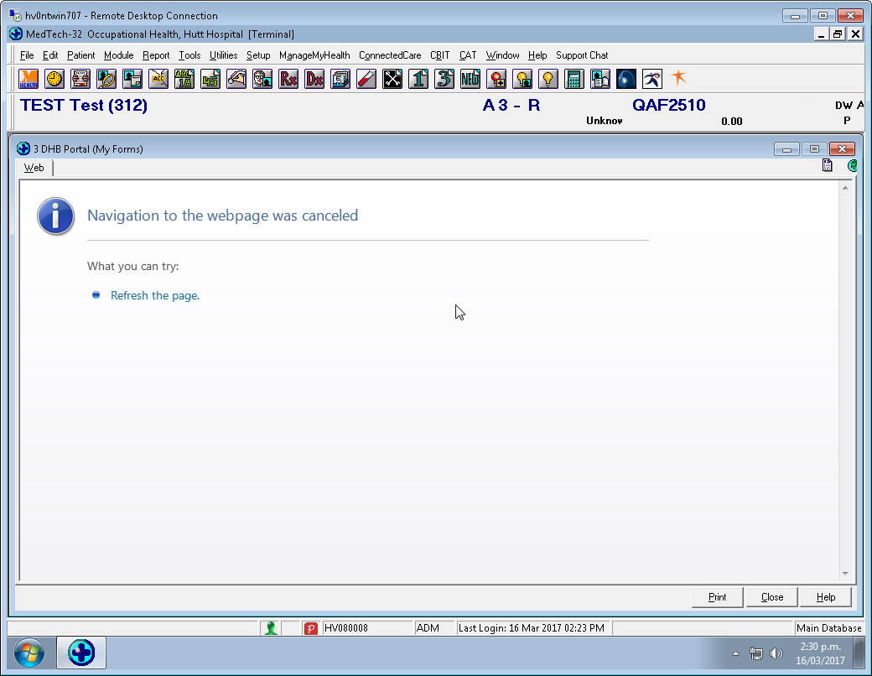Image resolution: width=872 pixels, height=676 pixels.
Task: Open the Edit menu
Action: pyautogui.click(x=50, y=55)
